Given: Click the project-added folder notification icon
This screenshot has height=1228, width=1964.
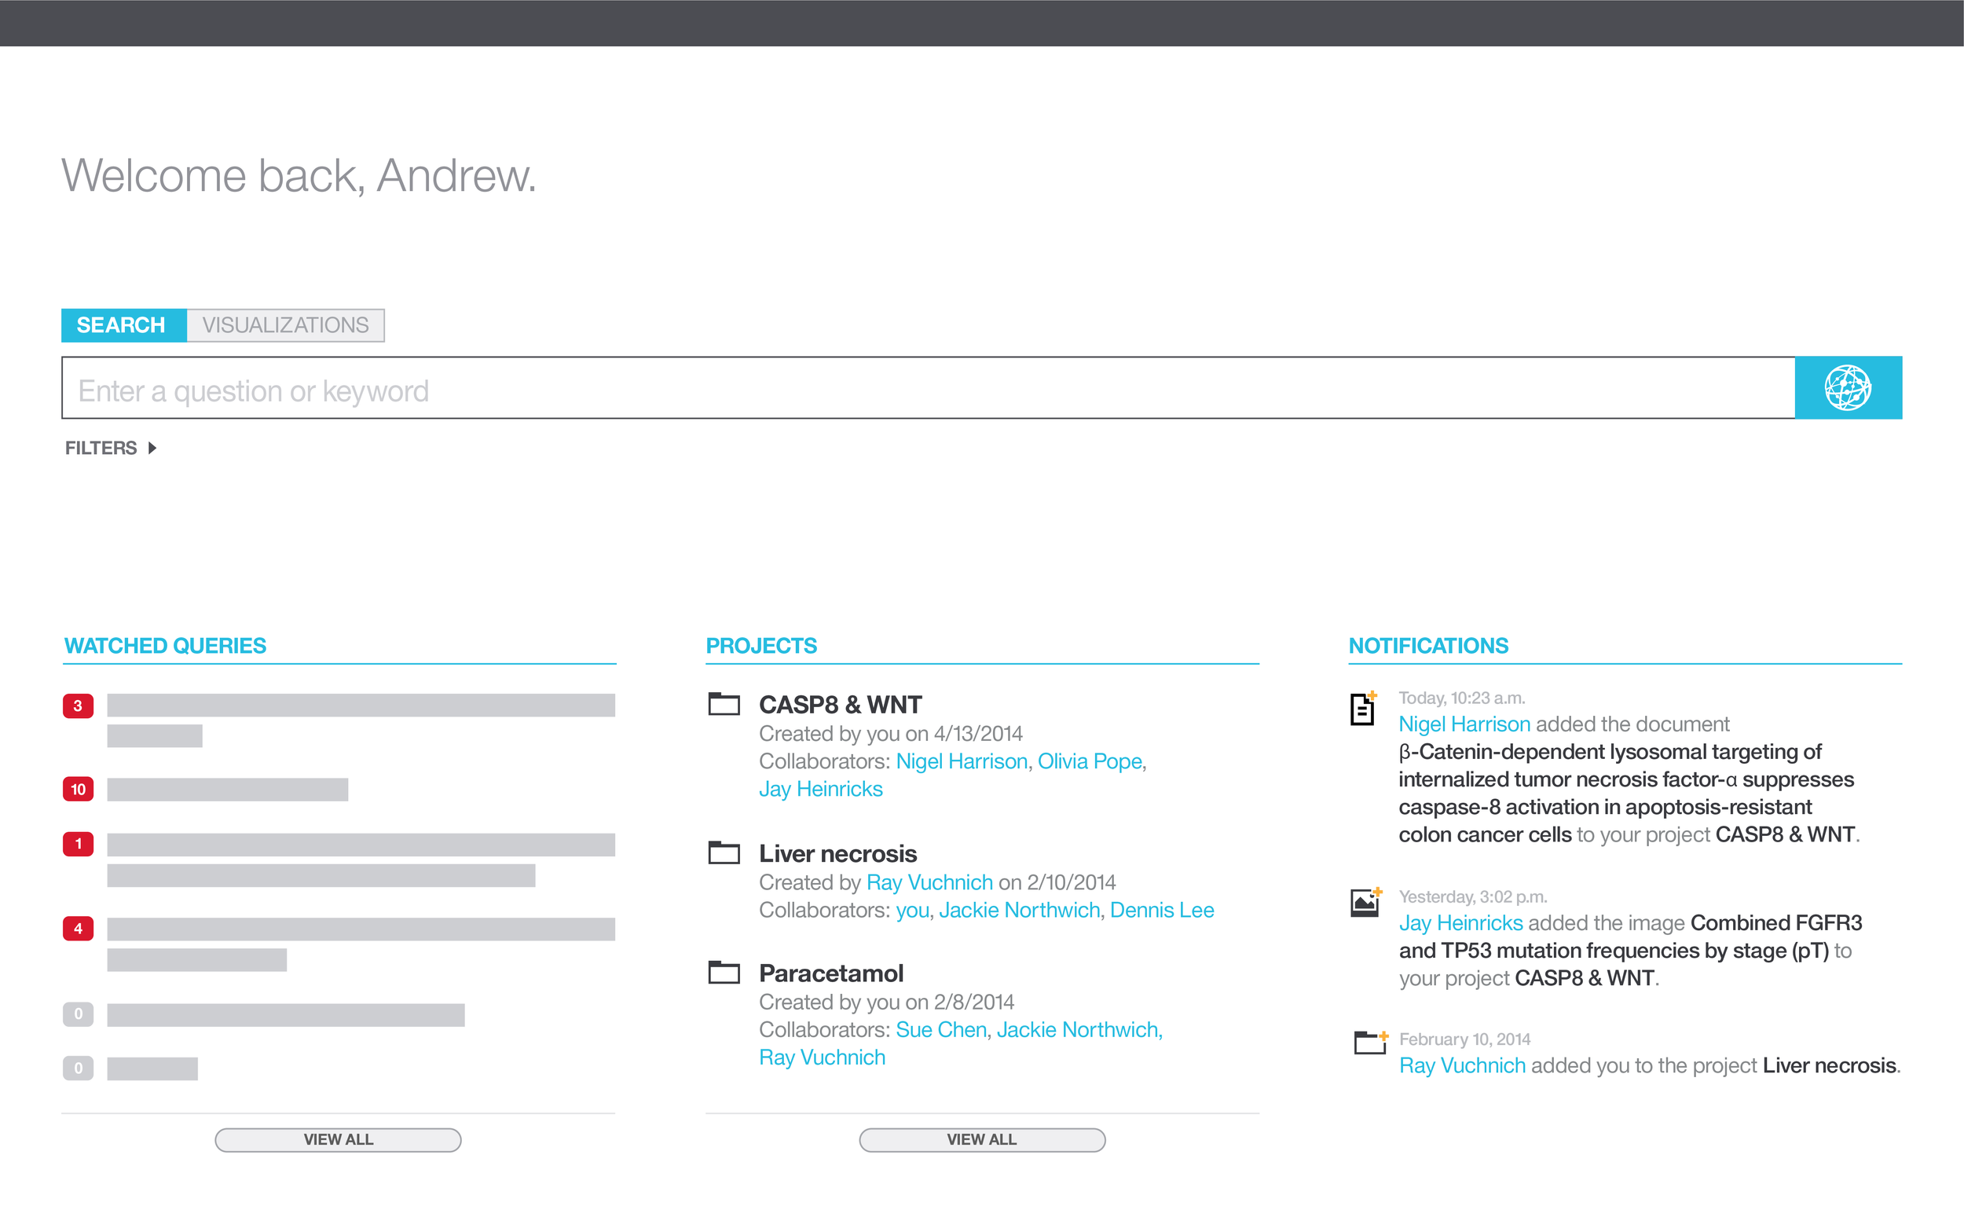Looking at the screenshot, I should click(x=1369, y=1041).
